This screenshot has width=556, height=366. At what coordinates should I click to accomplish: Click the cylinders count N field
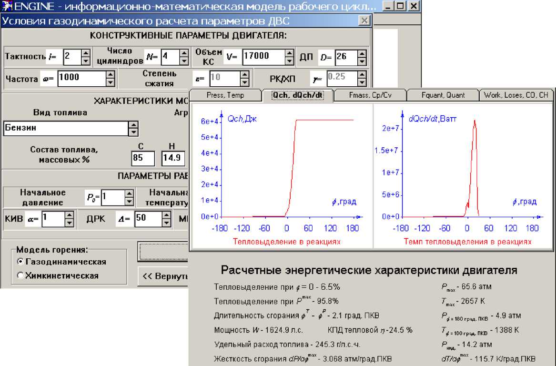170,57
